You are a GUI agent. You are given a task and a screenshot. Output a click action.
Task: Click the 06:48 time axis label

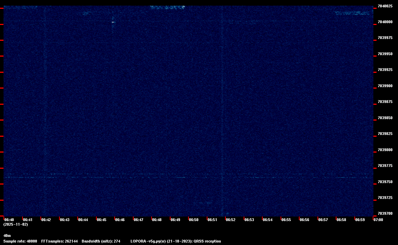156,220
